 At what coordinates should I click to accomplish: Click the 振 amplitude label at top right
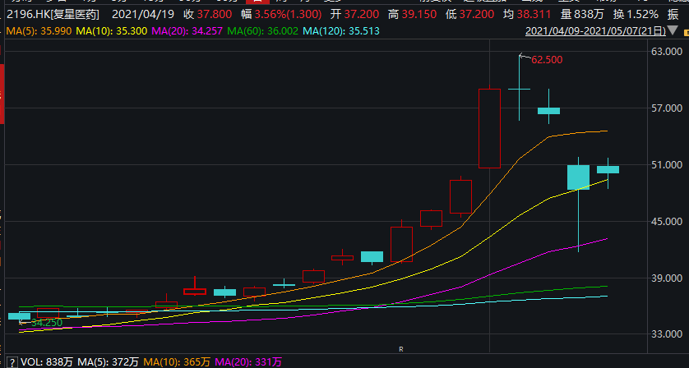click(x=673, y=15)
